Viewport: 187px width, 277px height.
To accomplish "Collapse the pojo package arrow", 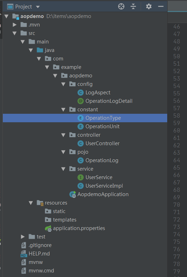I will [x=64, y=152].
